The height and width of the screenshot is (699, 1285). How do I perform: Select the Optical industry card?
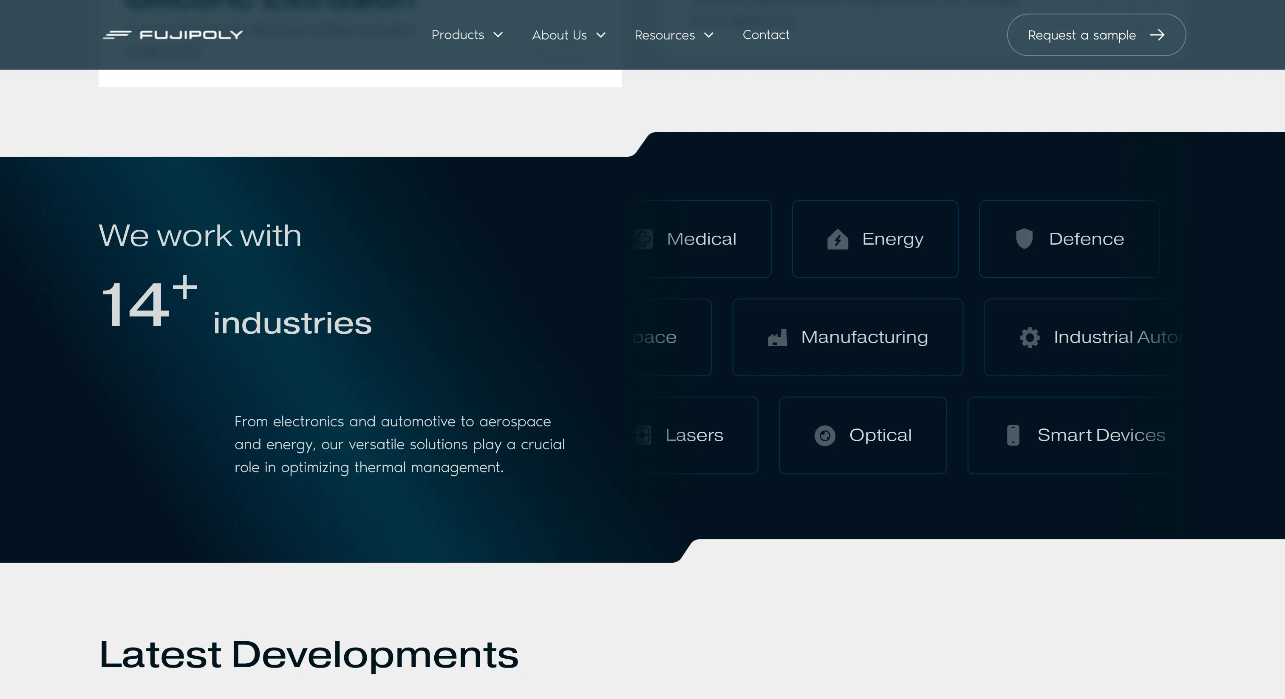[863, 435]
